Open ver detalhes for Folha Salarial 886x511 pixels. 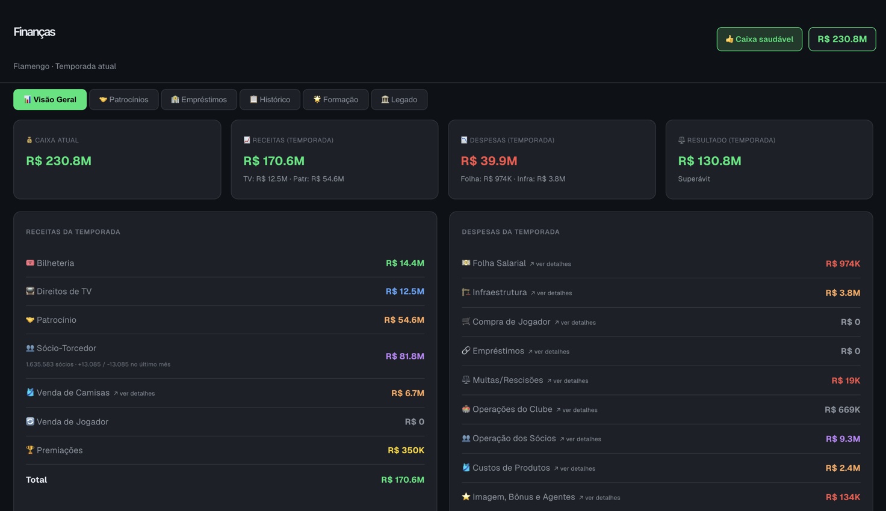click(x=551, y=264)
